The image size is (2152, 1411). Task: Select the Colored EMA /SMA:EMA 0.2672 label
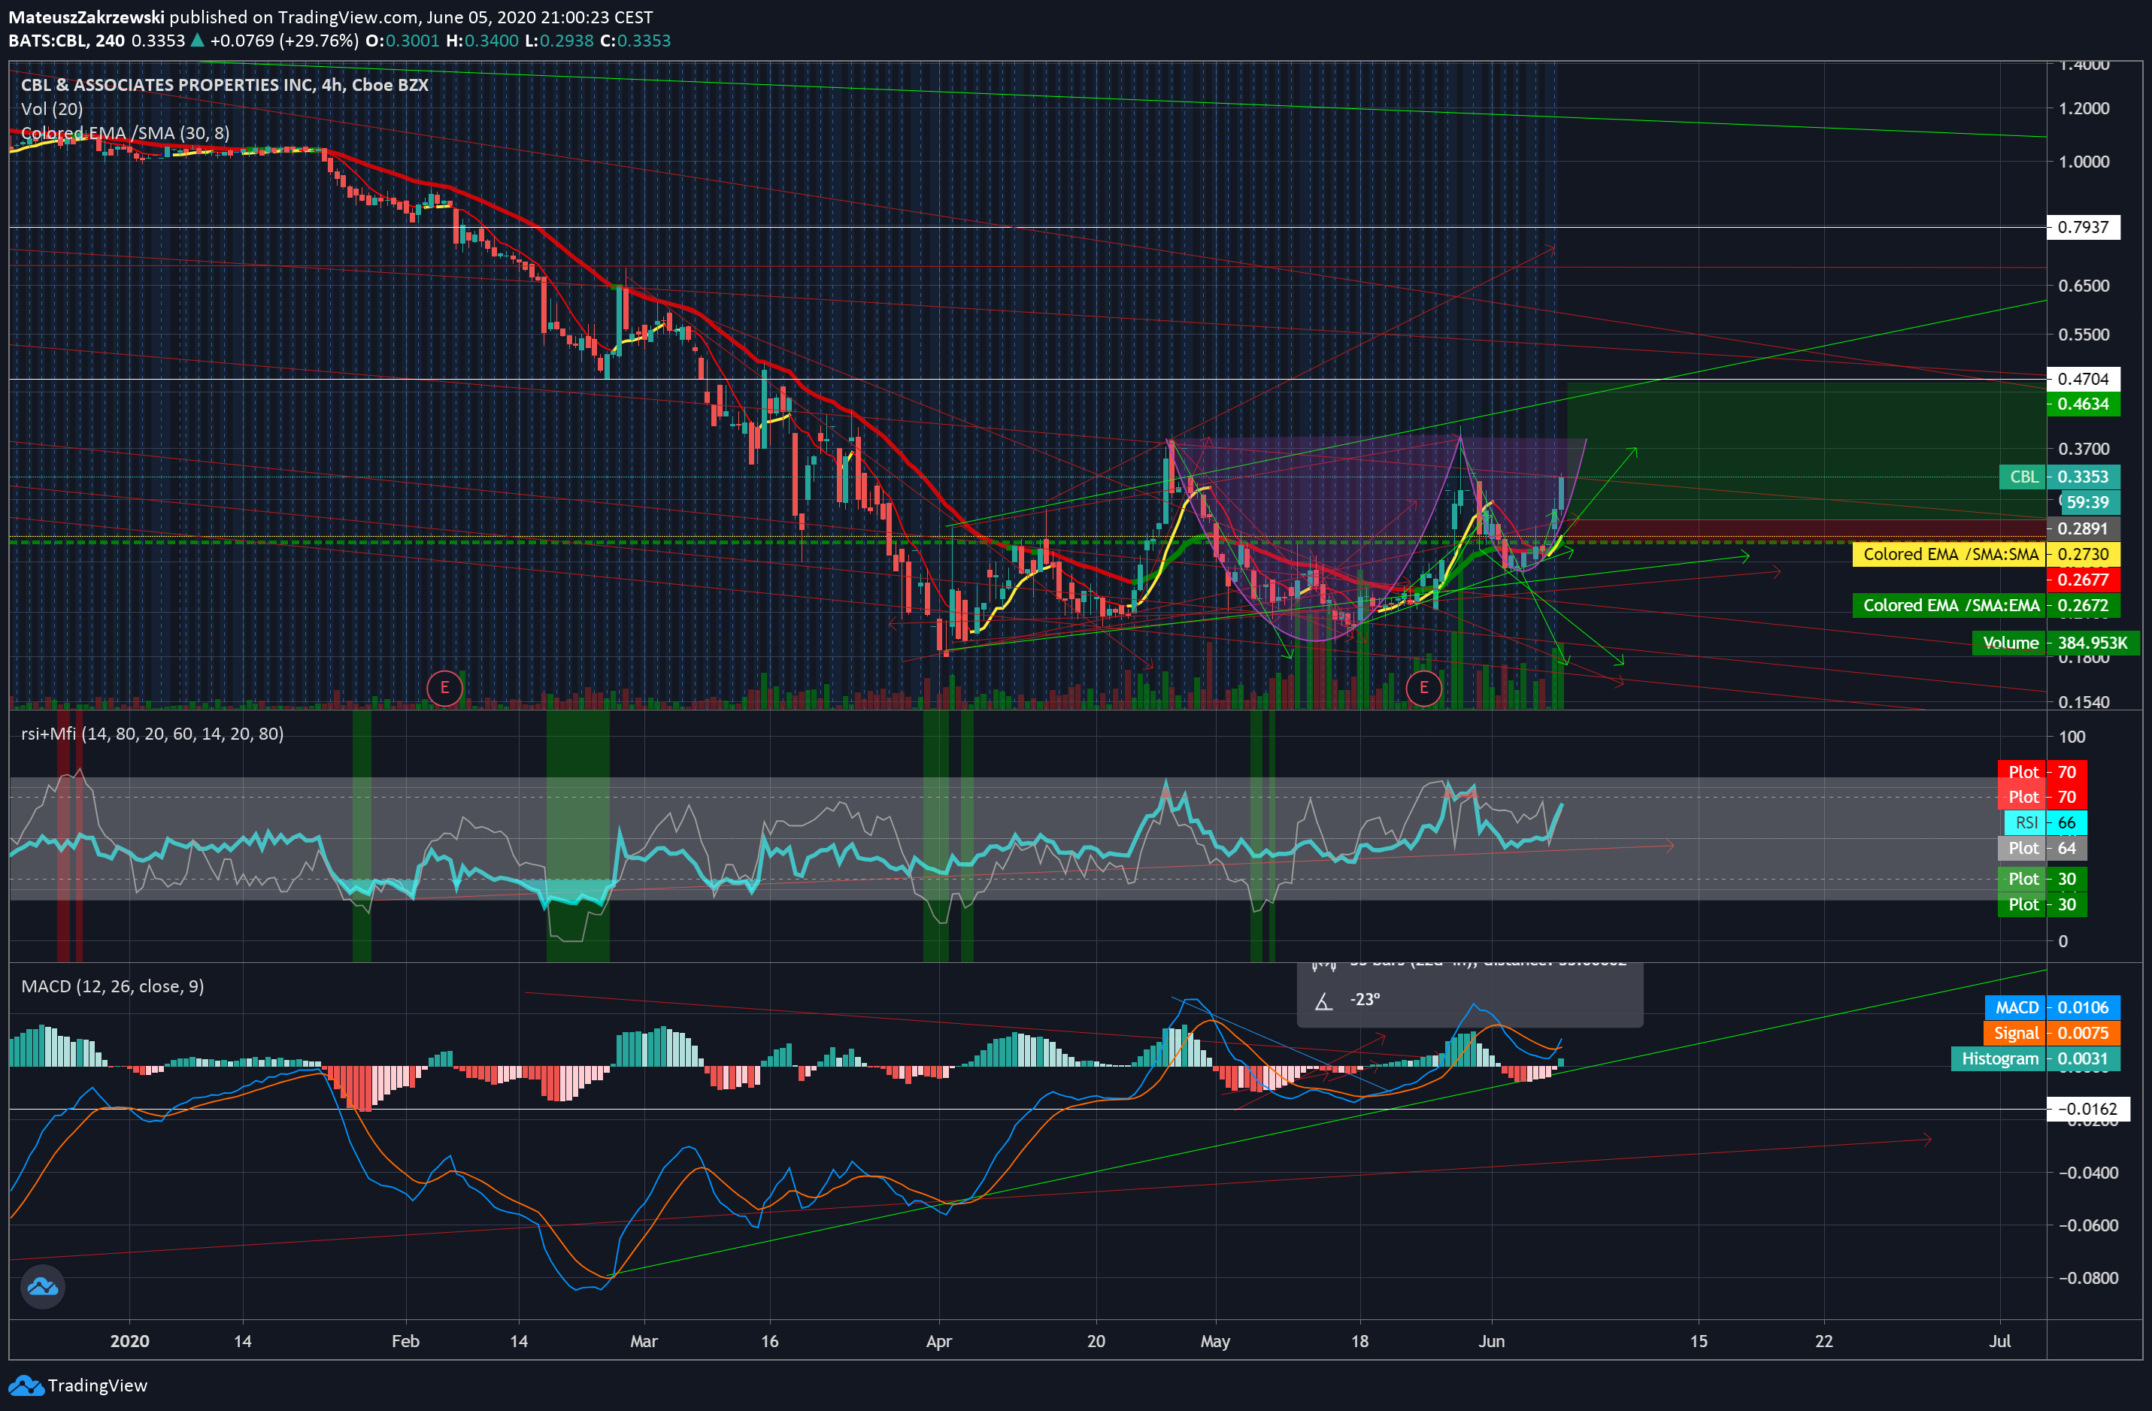click(1987, 606)
